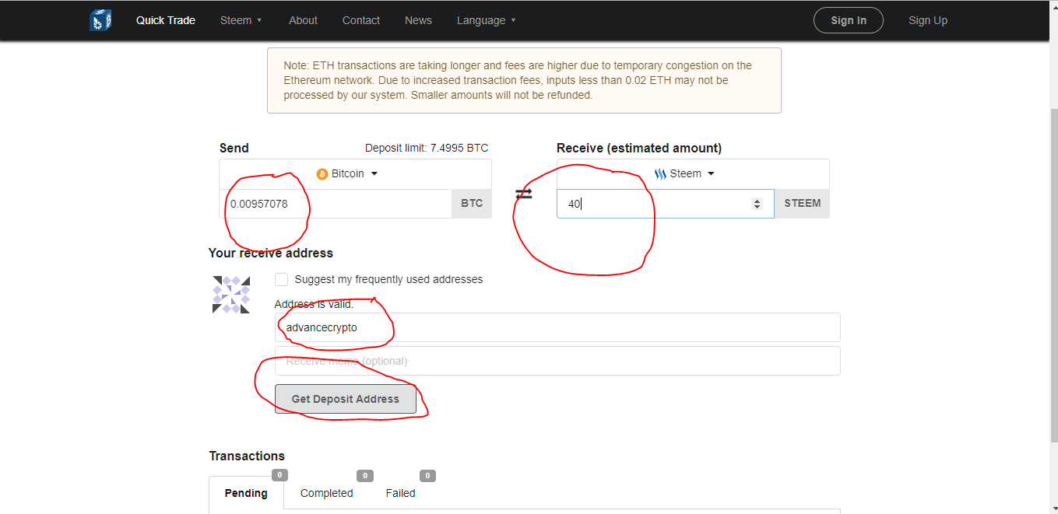Image resolution: width=1058 pixels, height=514 pixels.
Task: Open the Steem receive currency selector
Action: pyautogui.click(x=693, y=174)
